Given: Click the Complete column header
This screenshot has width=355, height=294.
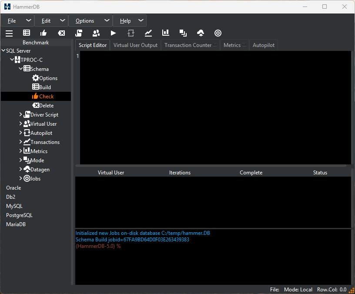Looking at the screenshot, I should click(251, 173).
